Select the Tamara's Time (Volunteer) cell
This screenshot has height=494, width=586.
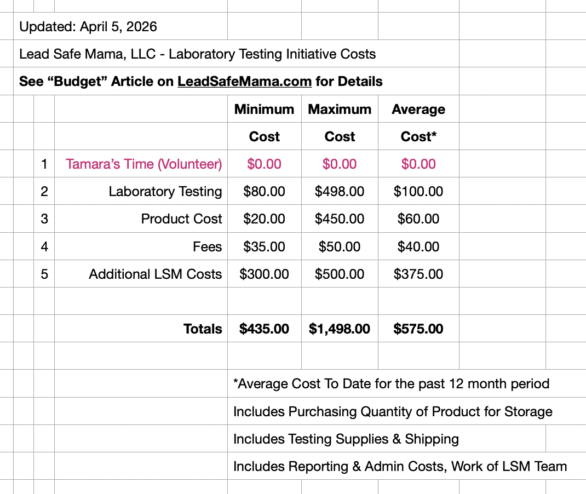(x=143, y=164)
